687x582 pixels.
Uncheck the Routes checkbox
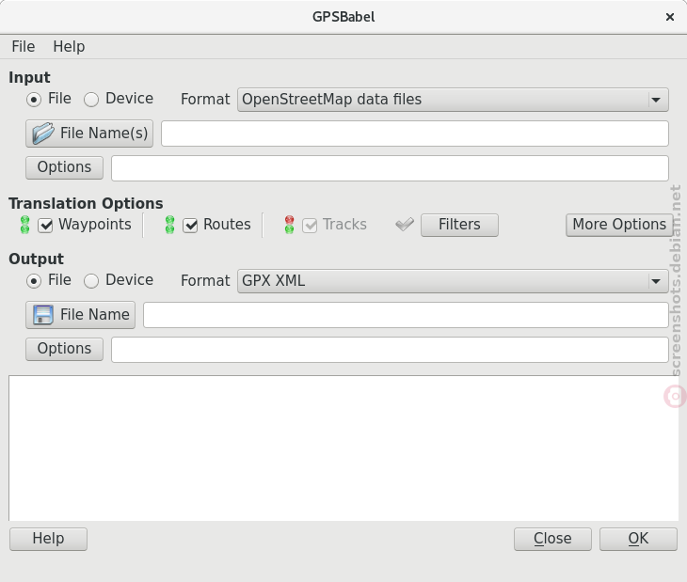pyautogui.click(x=190, y=226)
